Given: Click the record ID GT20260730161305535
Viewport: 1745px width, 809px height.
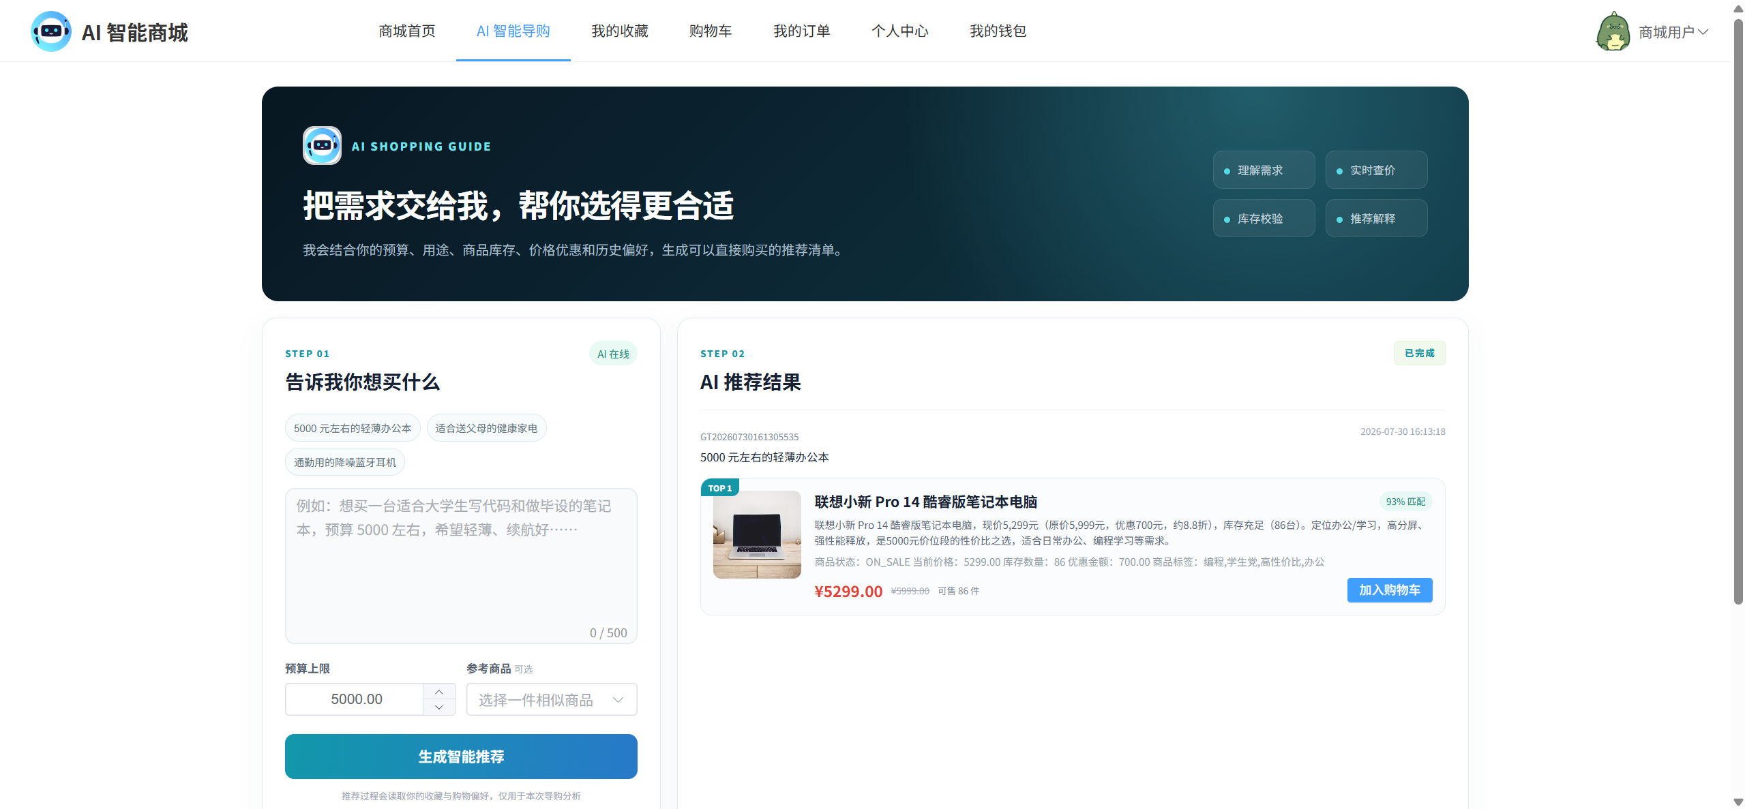Looking at the screenshot, I should (749, 437).
